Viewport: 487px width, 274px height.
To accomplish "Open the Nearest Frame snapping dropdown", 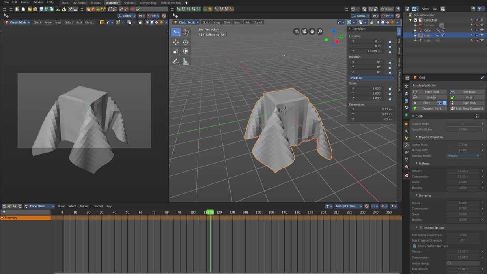I will [x=349, y=206].
